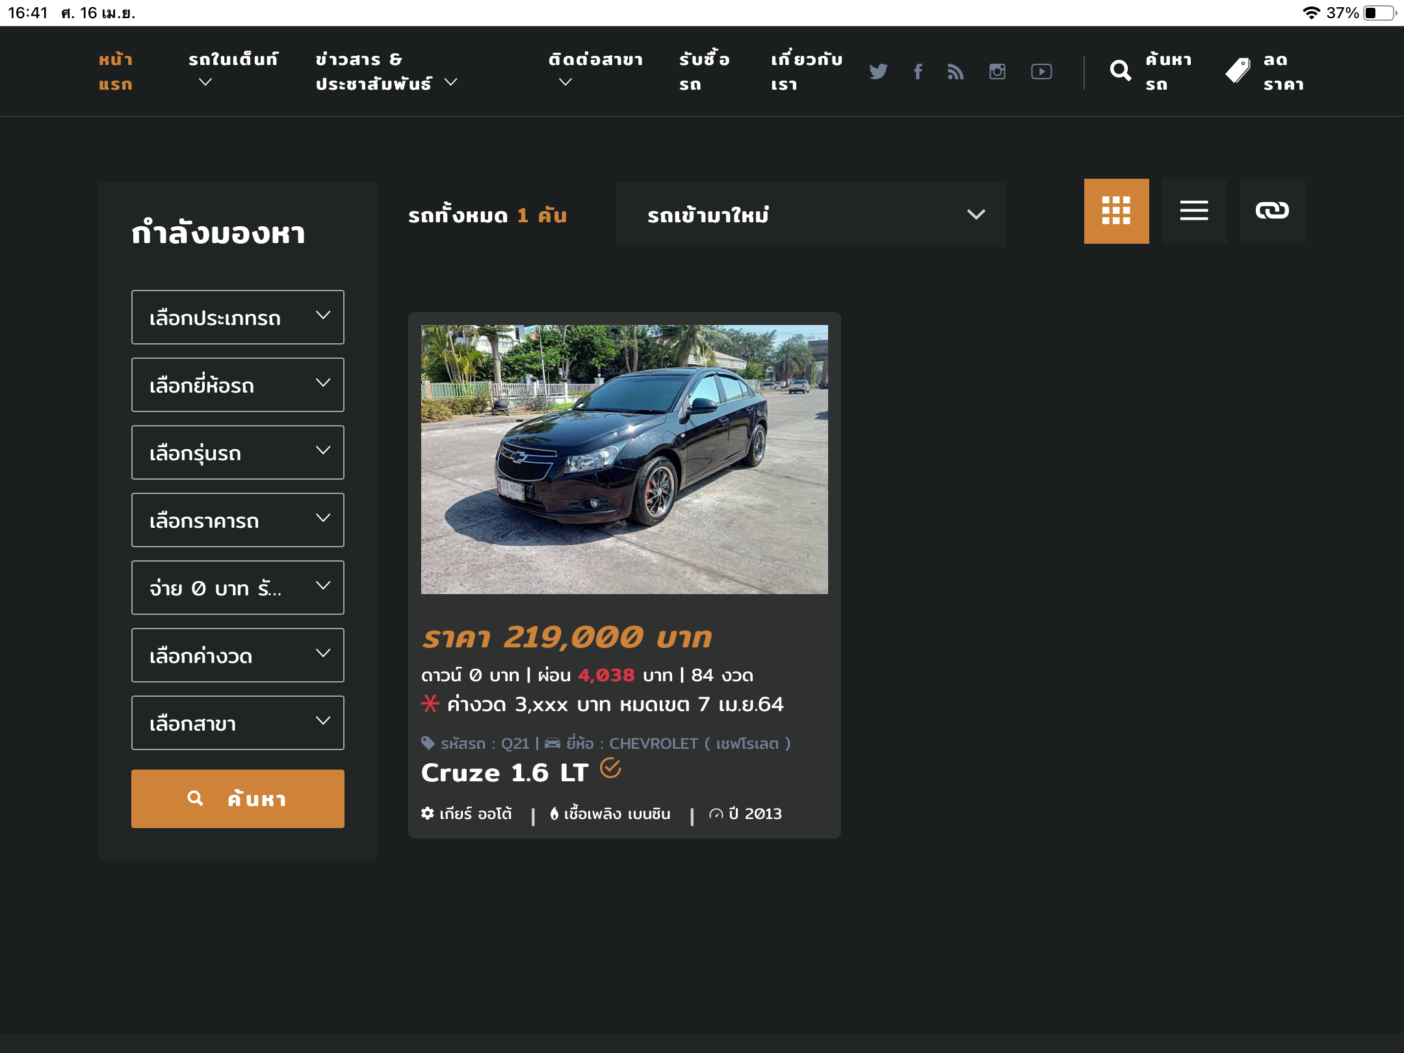Expand the เลือกประเภทรถ dropdown
The width and height of the screenshot is (1404, 1053).
(x=238, y=317)
